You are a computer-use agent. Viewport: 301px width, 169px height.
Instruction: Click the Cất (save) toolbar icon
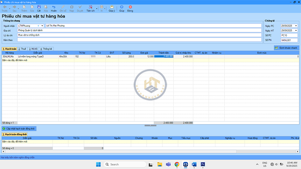[39, 8]
